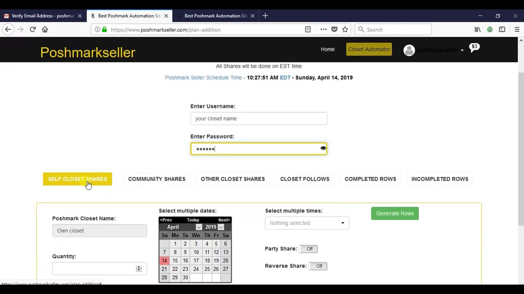524x294 pixels.
Task: Select the Other Closet Shares tab
Action: 233,179
